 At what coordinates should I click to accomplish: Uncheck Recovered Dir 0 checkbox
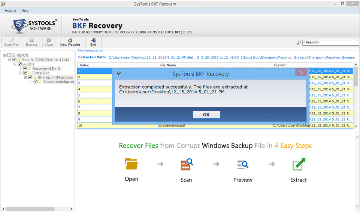pyautogui.click(x=25, y=68)
